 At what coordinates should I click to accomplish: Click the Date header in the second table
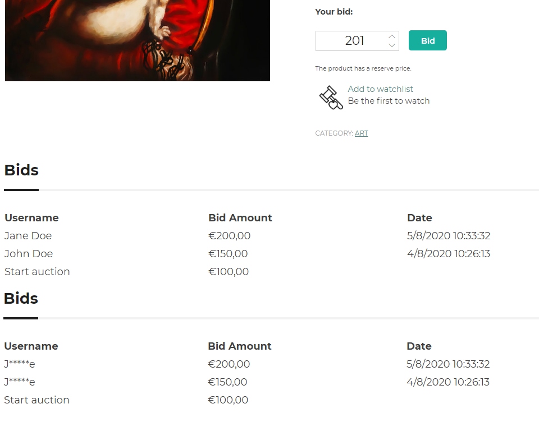[419, 346]
